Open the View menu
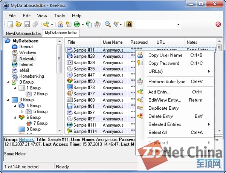Image resolution: width=226 pixels, height=173 pixels. (x=42, y=15)
